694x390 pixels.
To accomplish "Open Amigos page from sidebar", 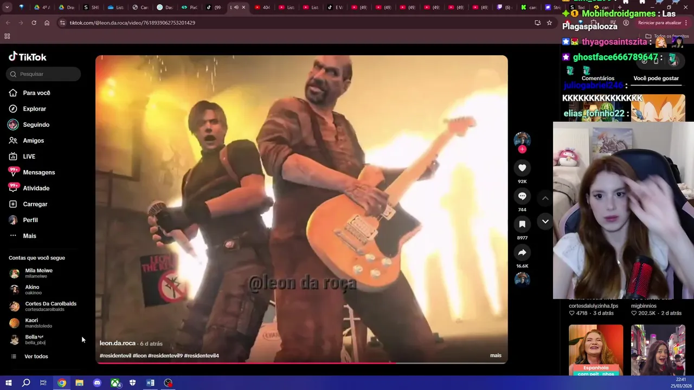I will click(33, 140).
